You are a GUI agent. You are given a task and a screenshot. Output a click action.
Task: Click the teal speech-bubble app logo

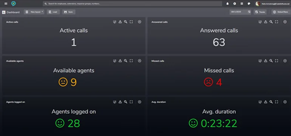click(13, 3)
